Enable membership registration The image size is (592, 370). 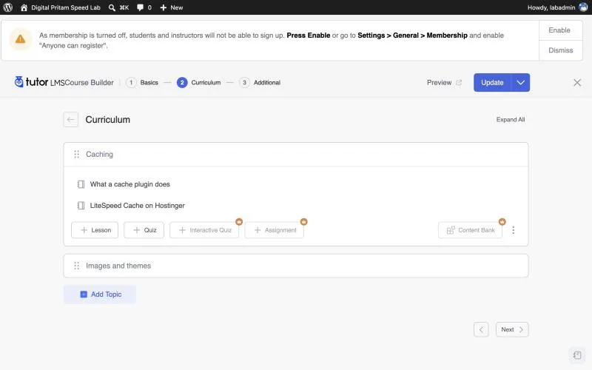(x=559, y=30)
